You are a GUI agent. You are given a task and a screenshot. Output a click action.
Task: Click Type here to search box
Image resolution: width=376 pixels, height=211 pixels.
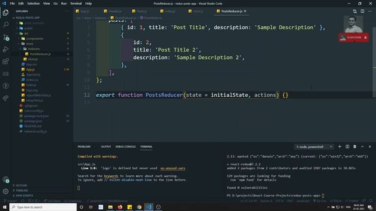pos(43,207)
